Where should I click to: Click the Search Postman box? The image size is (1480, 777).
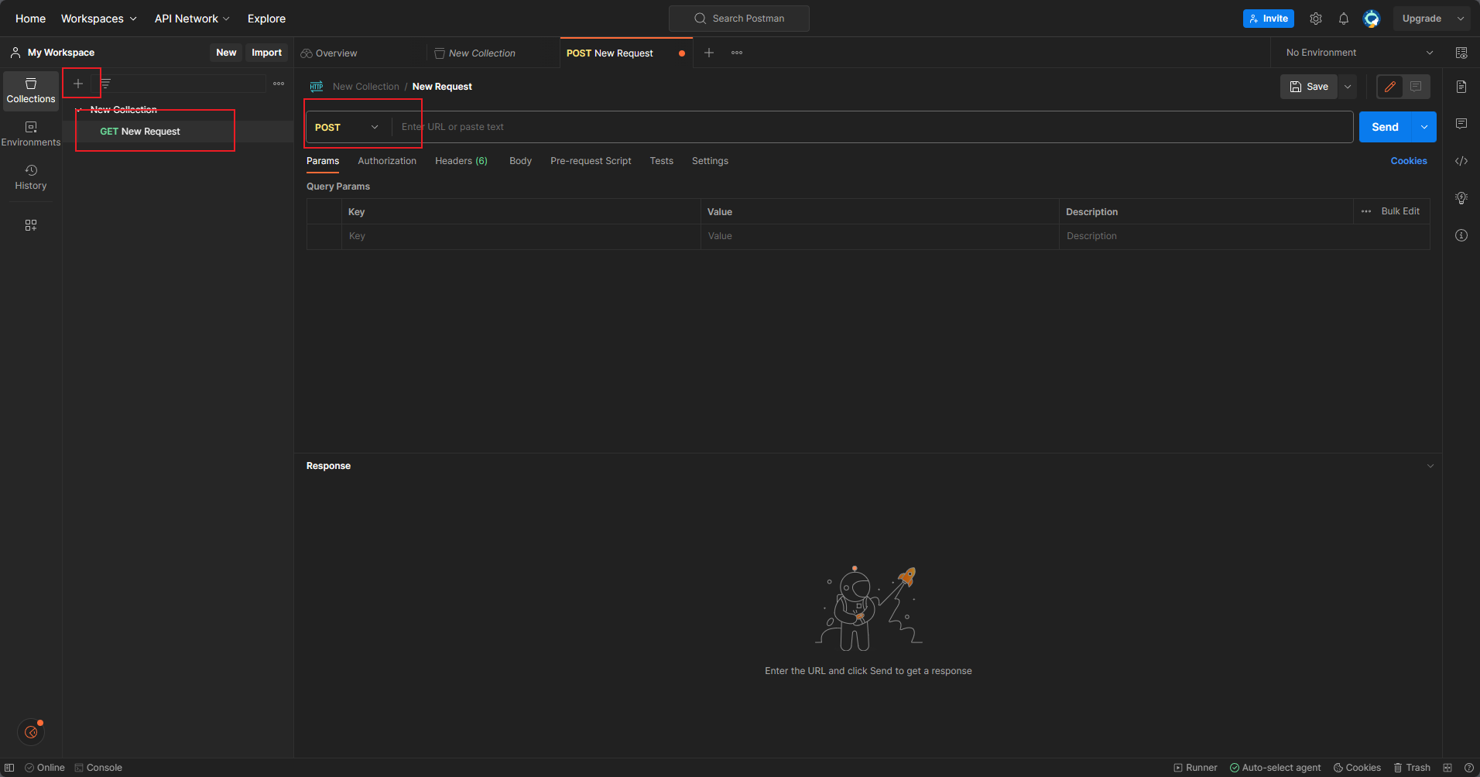[739, 19]
